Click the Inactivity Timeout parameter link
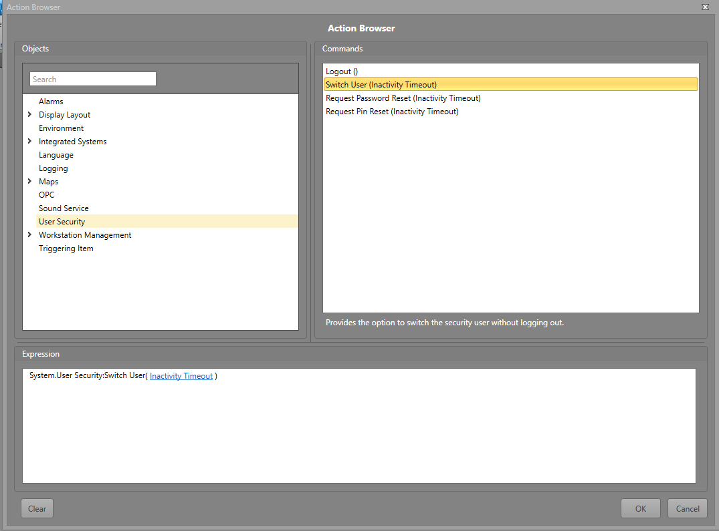The height and width of the screenshot is (531, 719). pyautogui.click(x=181, y=376)
